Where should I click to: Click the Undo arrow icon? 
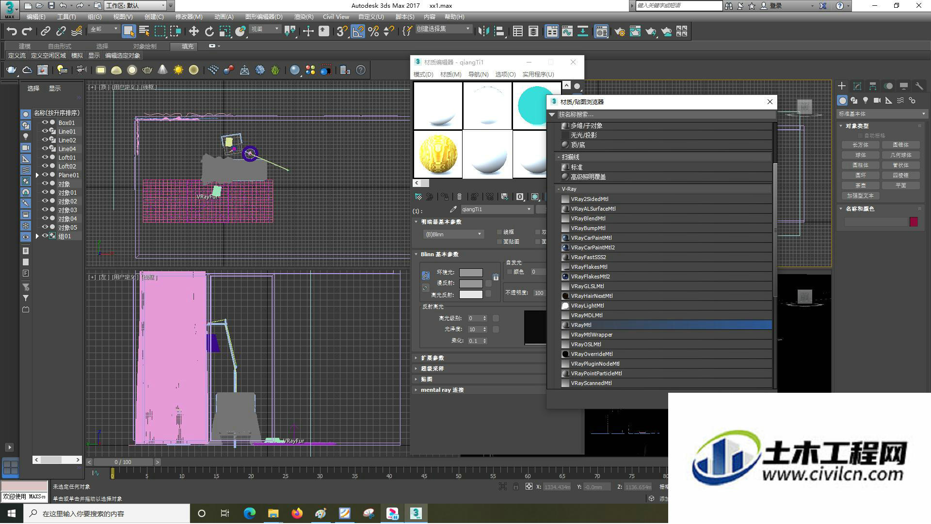click(x=11, y=31)
